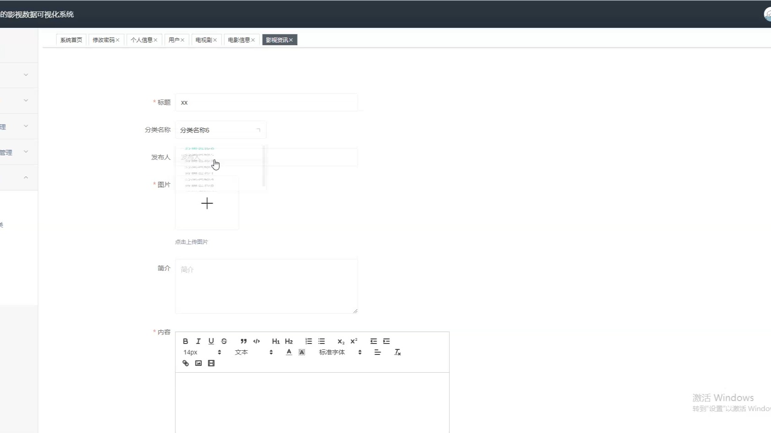Create a bulleted list

tap(321, 341)
